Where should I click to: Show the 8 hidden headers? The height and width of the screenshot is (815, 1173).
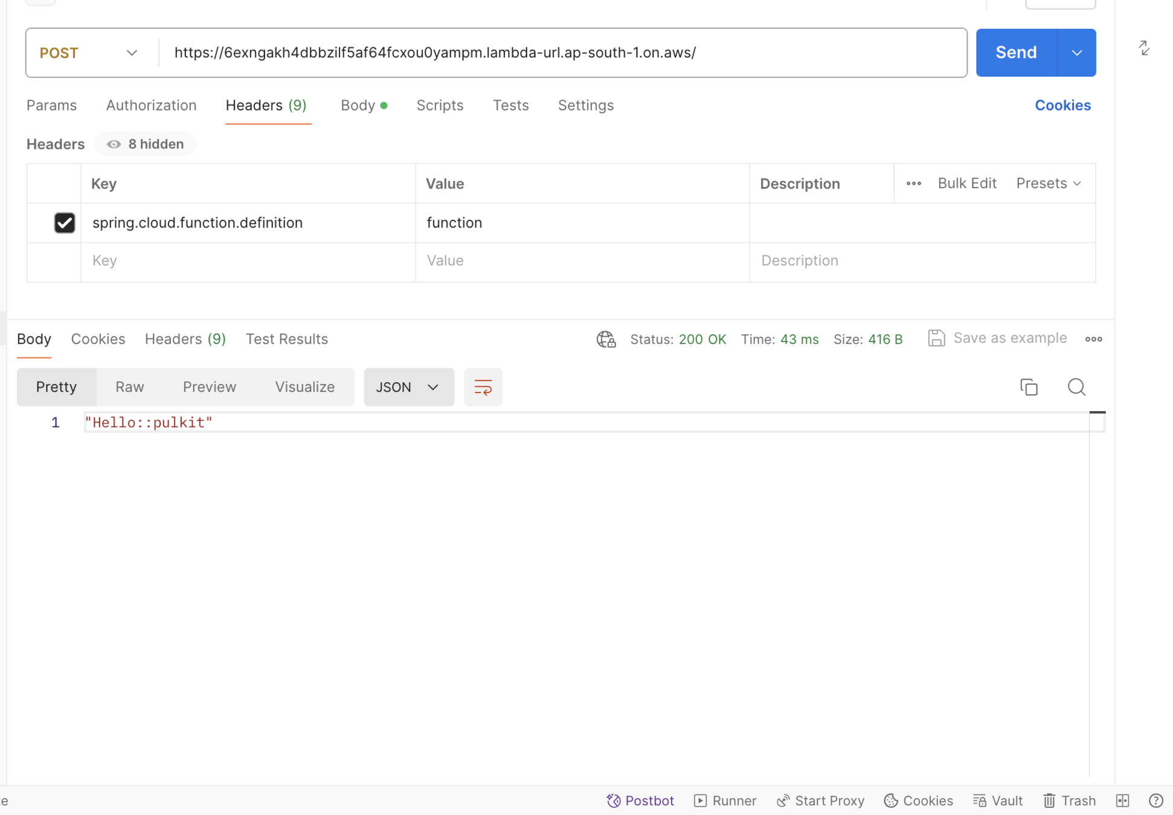[145, 144]
